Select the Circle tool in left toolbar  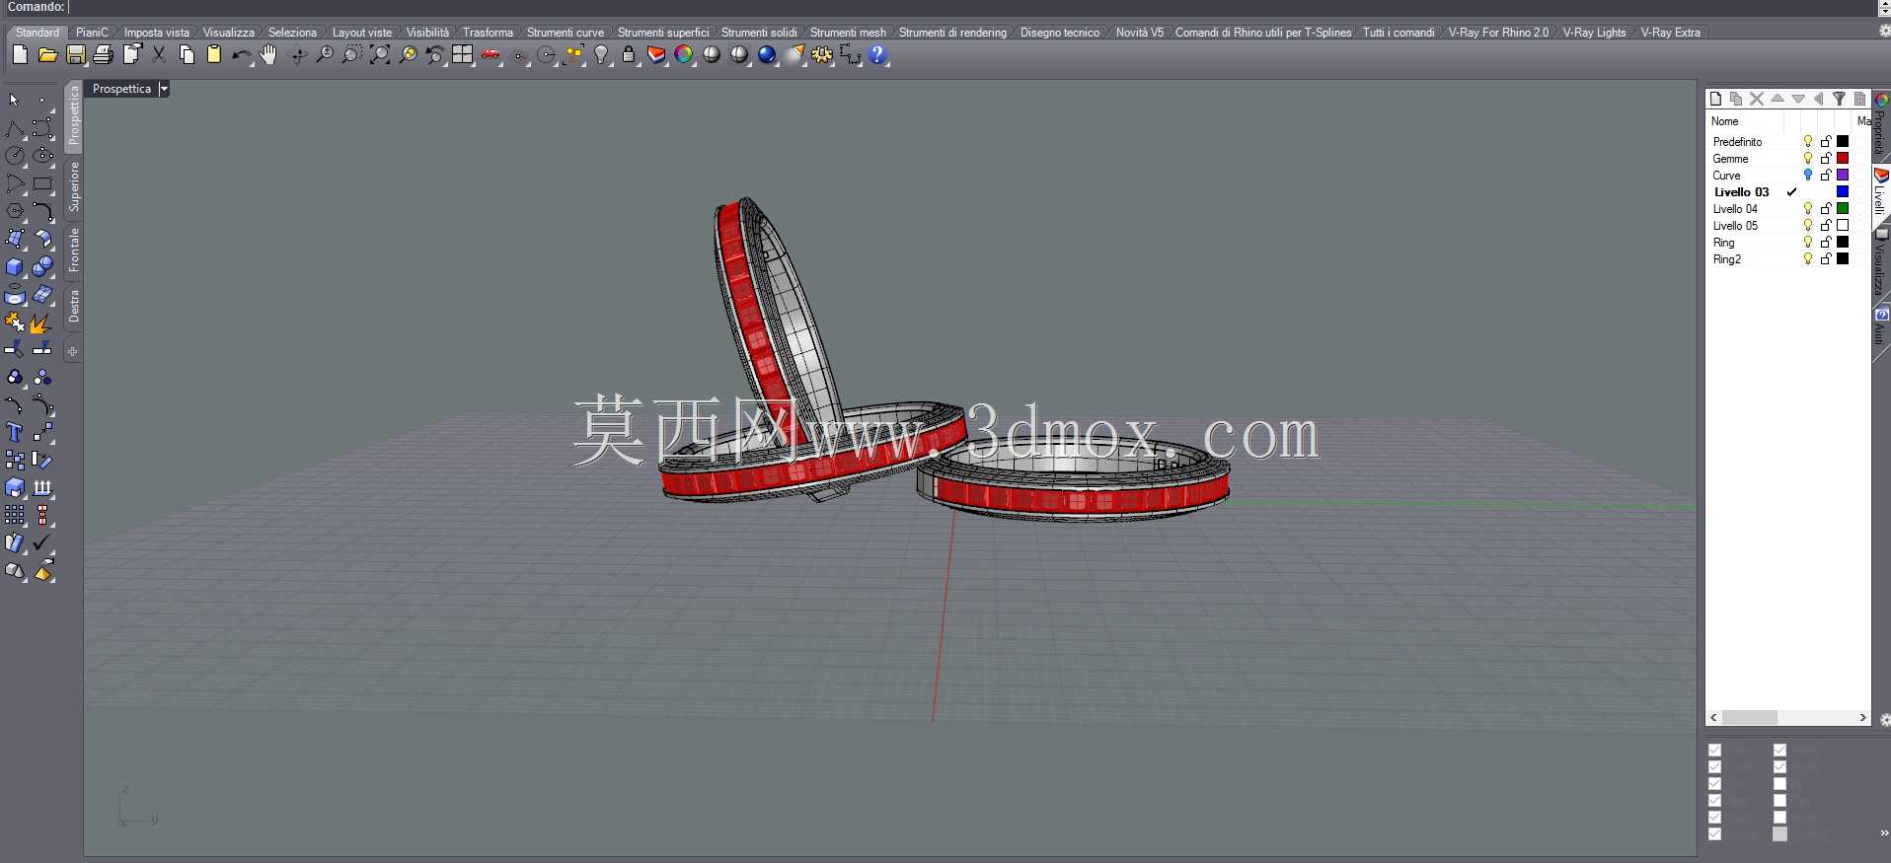coord(15,156)
